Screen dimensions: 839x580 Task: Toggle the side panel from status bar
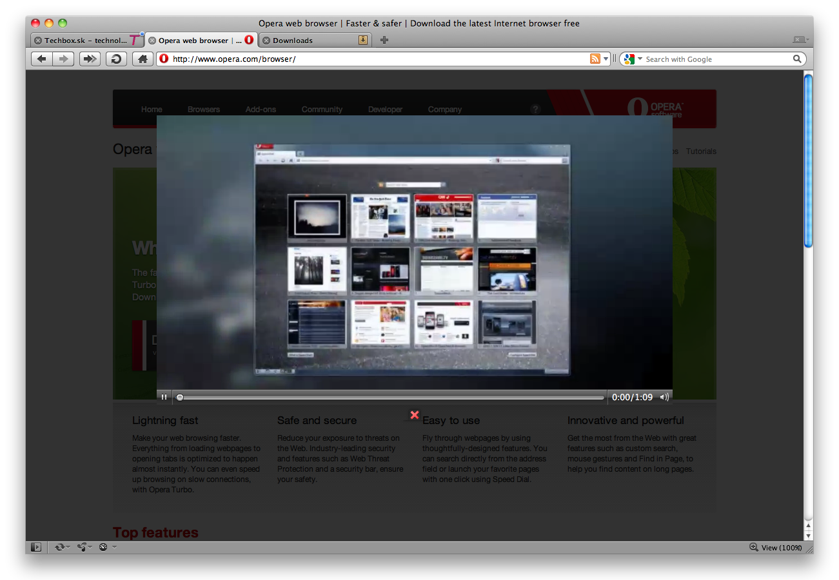36,547
